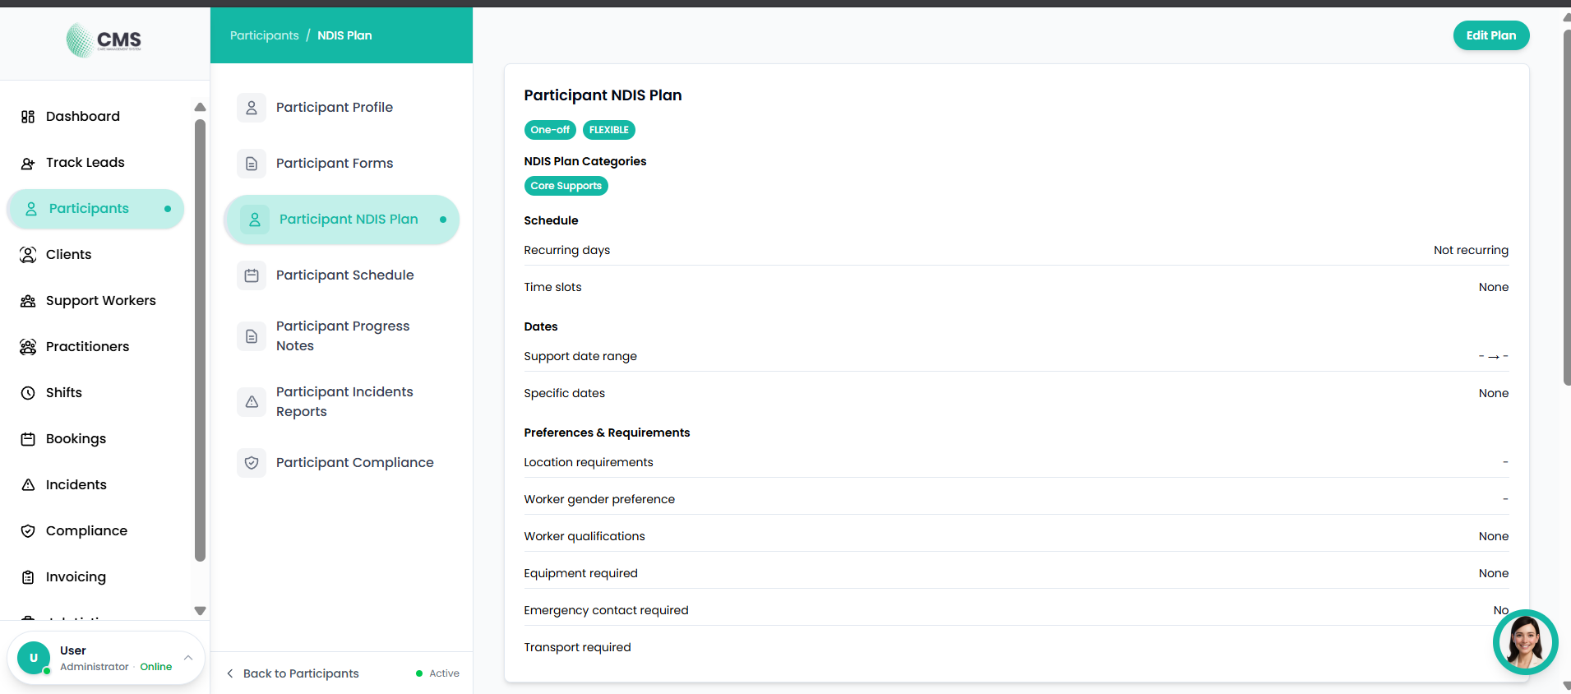The height and width of the screenshot is (694, 1571).
Task: Click the Compliance shield icon
Action: tap(28, 531)
